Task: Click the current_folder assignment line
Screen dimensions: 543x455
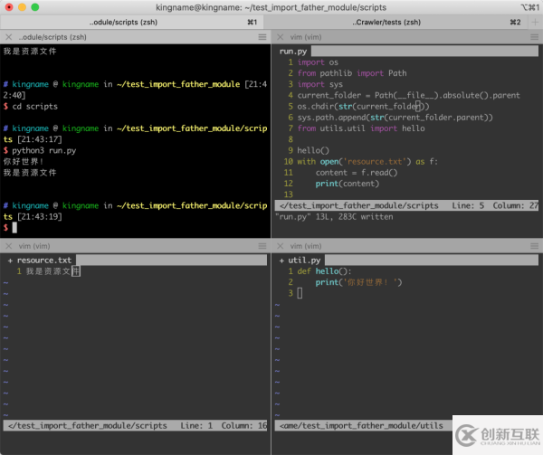Action: 409,96
